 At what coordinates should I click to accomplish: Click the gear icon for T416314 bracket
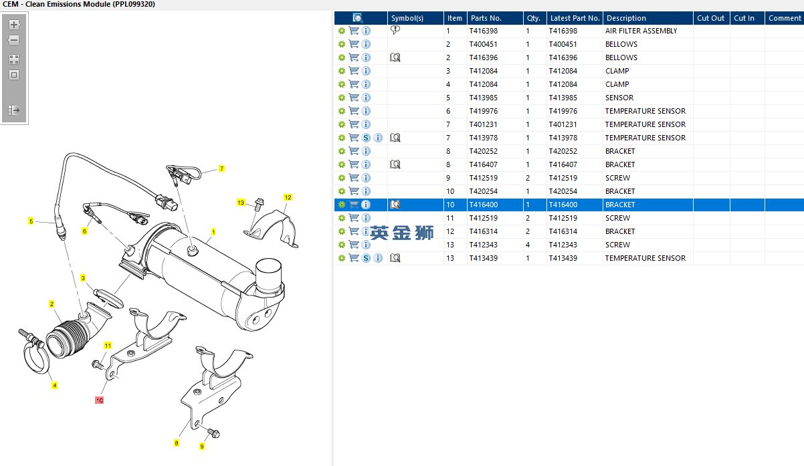[x=342, y=231]
